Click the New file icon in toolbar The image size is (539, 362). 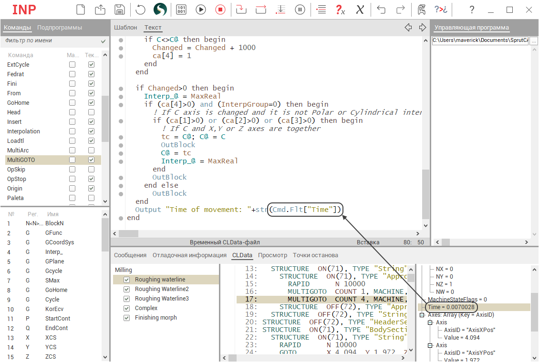coord(81,10)
